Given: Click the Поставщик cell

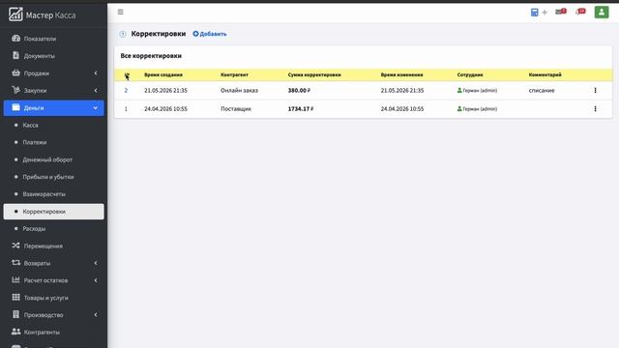Looking at the screenshot, I should [x=236, y=109].
